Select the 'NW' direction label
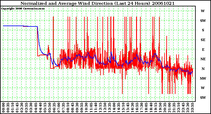This screenshot has width=211, height=114. 203,78
